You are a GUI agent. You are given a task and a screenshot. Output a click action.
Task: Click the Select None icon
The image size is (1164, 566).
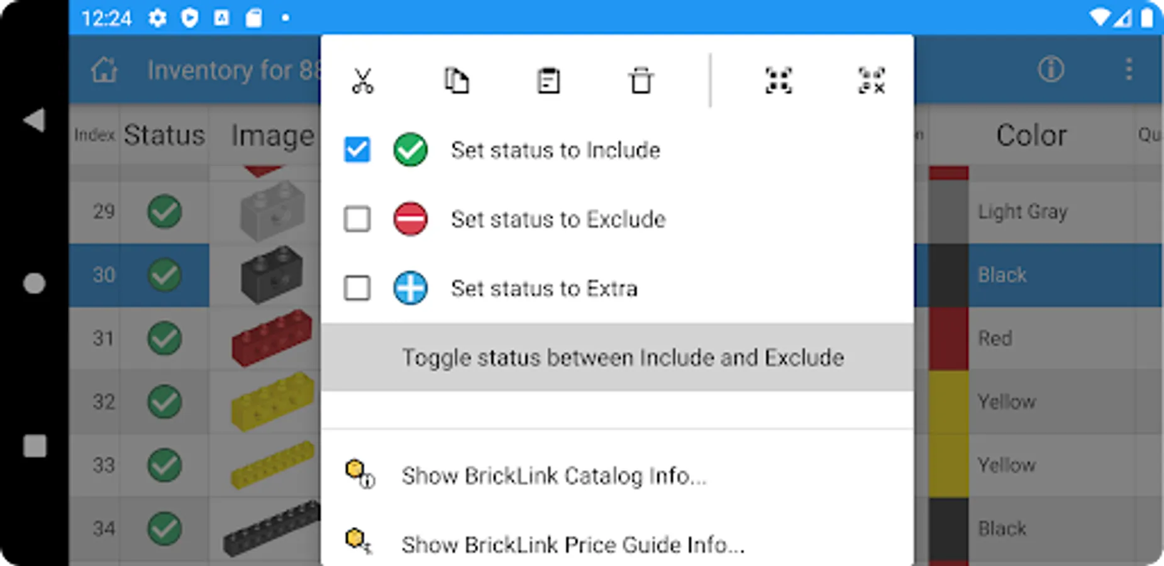[x=872, y=81]
